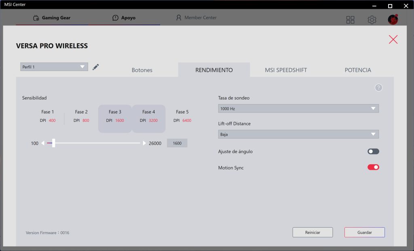The image size is (414, 251).
Task: Switch to the Botones tab
Action: [142, 70]
